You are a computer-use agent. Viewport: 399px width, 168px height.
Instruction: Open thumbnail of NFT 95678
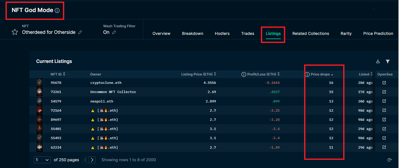pyautogui.click(x=40, y=83)
